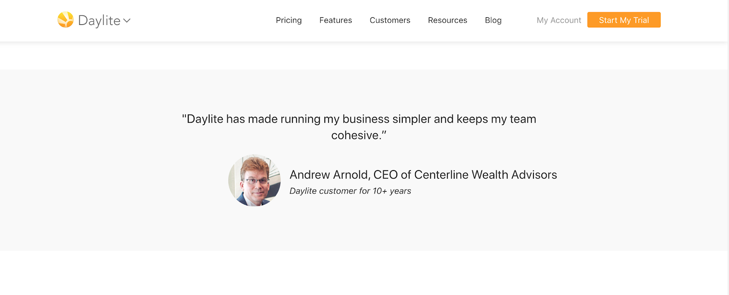
Task: Open My Account
Action: (559, 20)
